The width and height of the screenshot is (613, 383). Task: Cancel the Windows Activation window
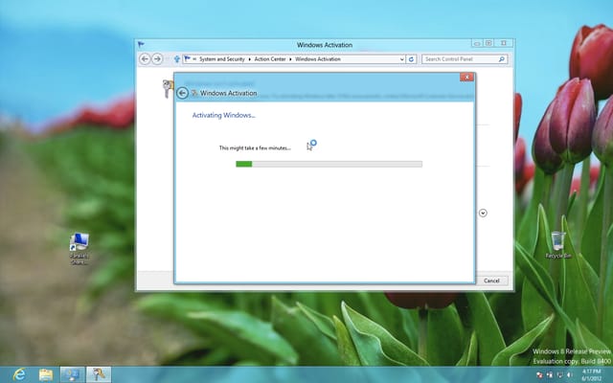coord(491,281)
